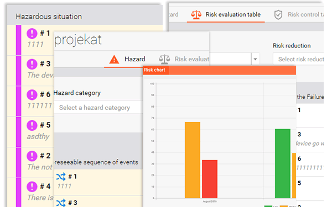Viewport: 332px width, 207px height.
Task: Click the exclamation icon for hazardous situation #4
Action: tap(32, 187)
